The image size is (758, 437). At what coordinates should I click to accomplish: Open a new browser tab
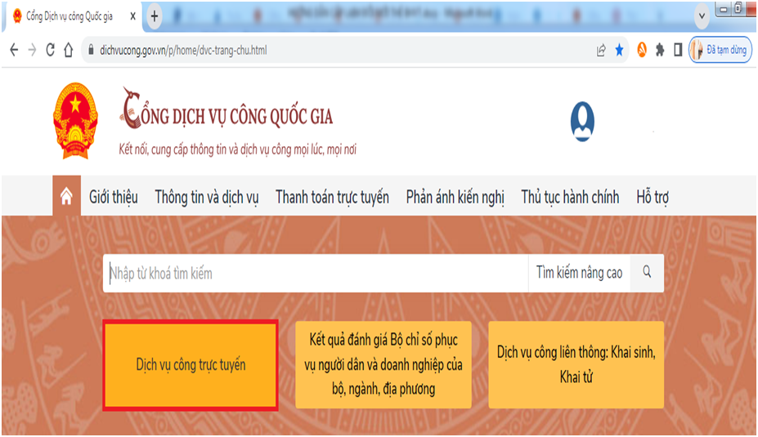click(155, 16)
